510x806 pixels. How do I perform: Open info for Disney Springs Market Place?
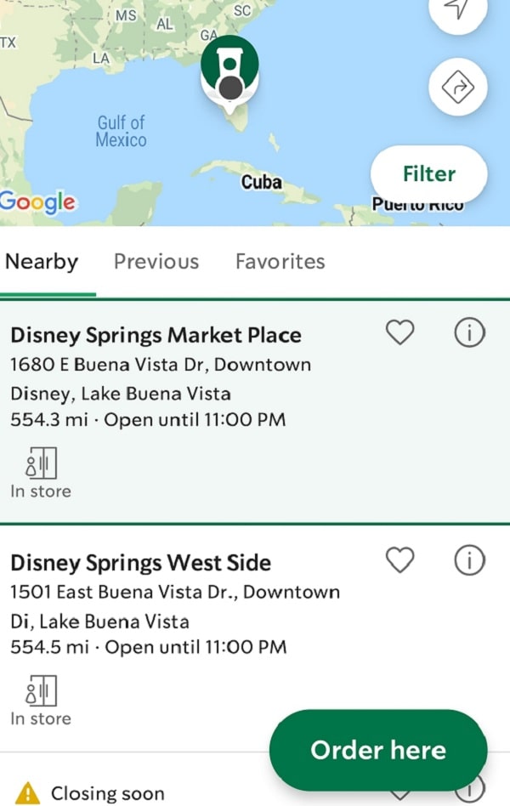coord(469,332)
